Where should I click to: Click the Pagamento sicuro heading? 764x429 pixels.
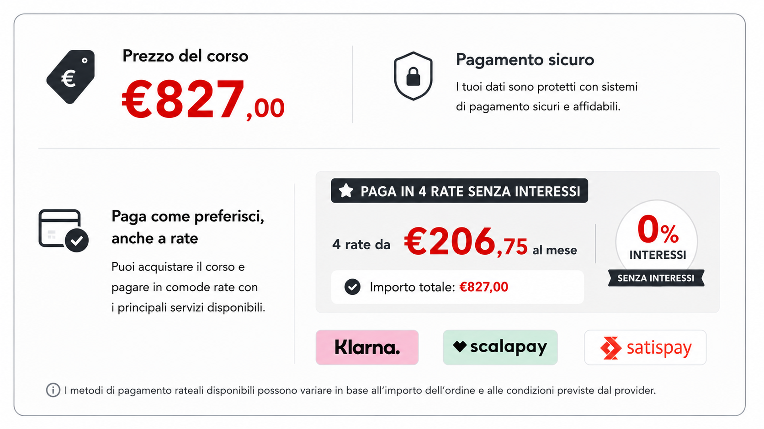tap(525, 60)
